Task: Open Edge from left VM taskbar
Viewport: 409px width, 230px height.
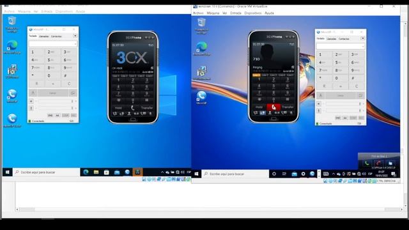Action: [86, 172]
